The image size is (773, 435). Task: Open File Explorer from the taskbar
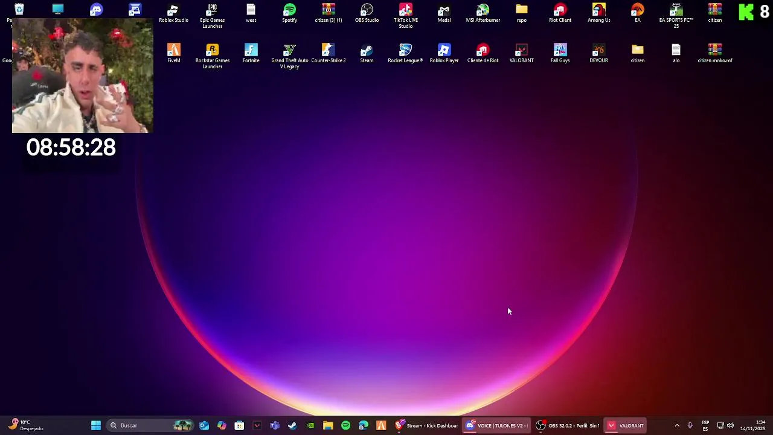(328, 425)
